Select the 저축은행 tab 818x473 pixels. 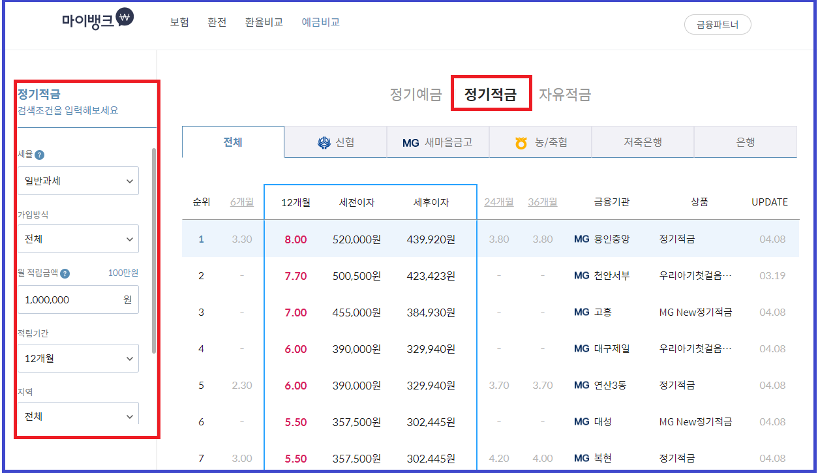[643, 142]
